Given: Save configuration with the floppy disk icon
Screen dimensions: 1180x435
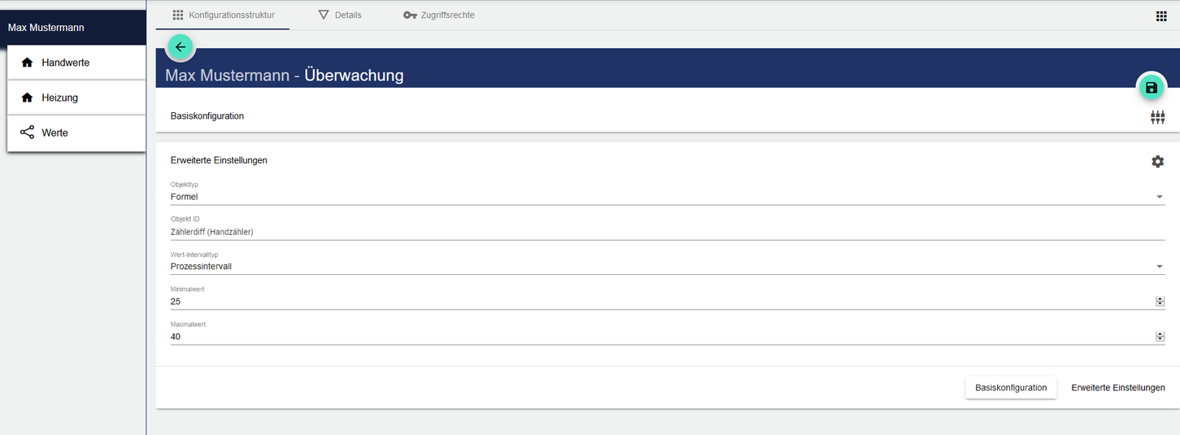Looking at the screenshot, I should point(1151,88).
